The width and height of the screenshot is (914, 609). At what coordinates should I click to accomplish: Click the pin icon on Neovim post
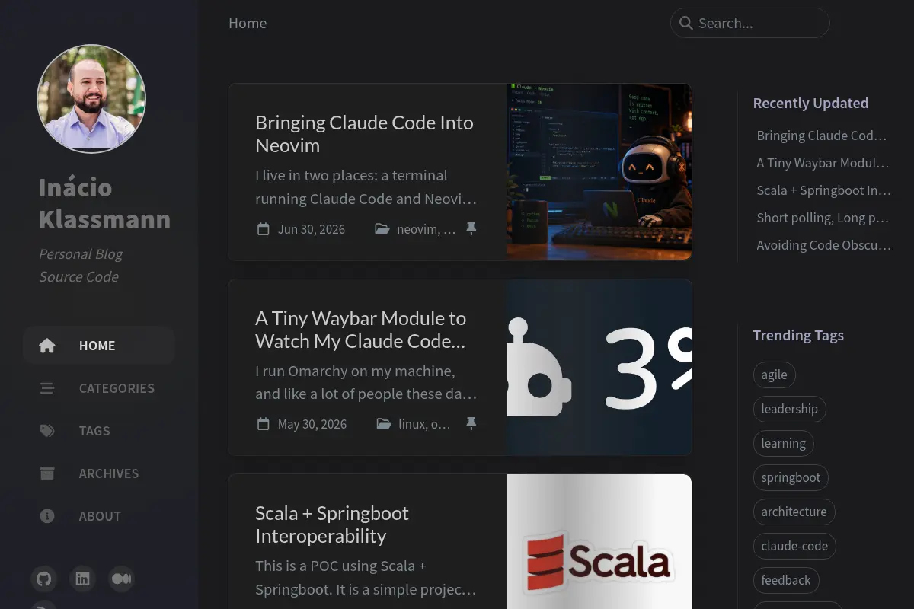coord(471,228)
